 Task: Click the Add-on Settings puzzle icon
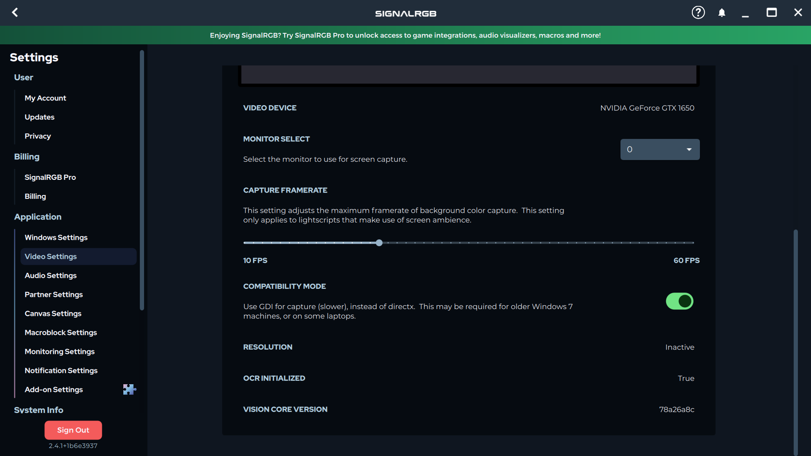[x=129, y=389]
